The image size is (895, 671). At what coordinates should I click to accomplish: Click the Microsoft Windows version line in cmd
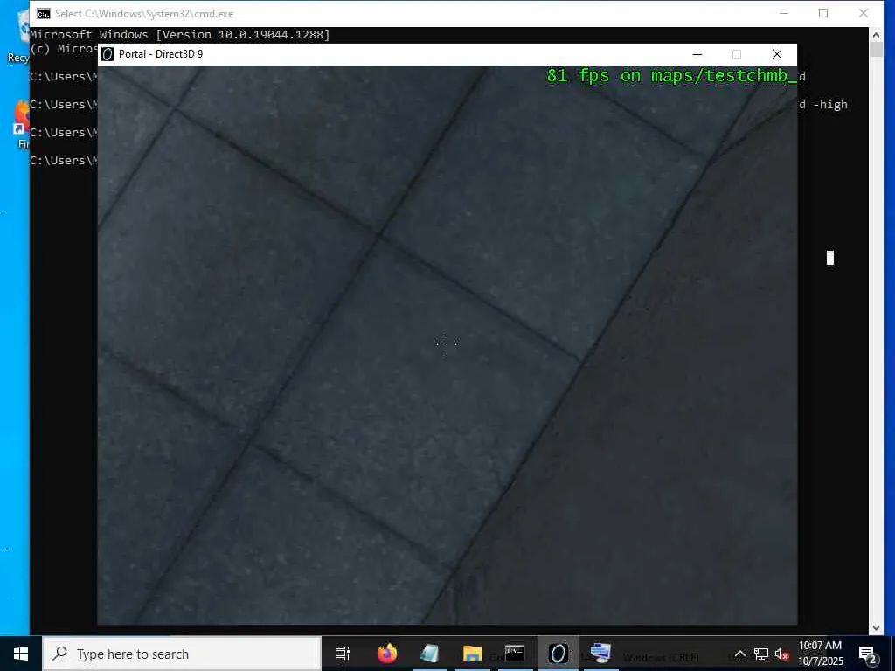coord(180,35)
